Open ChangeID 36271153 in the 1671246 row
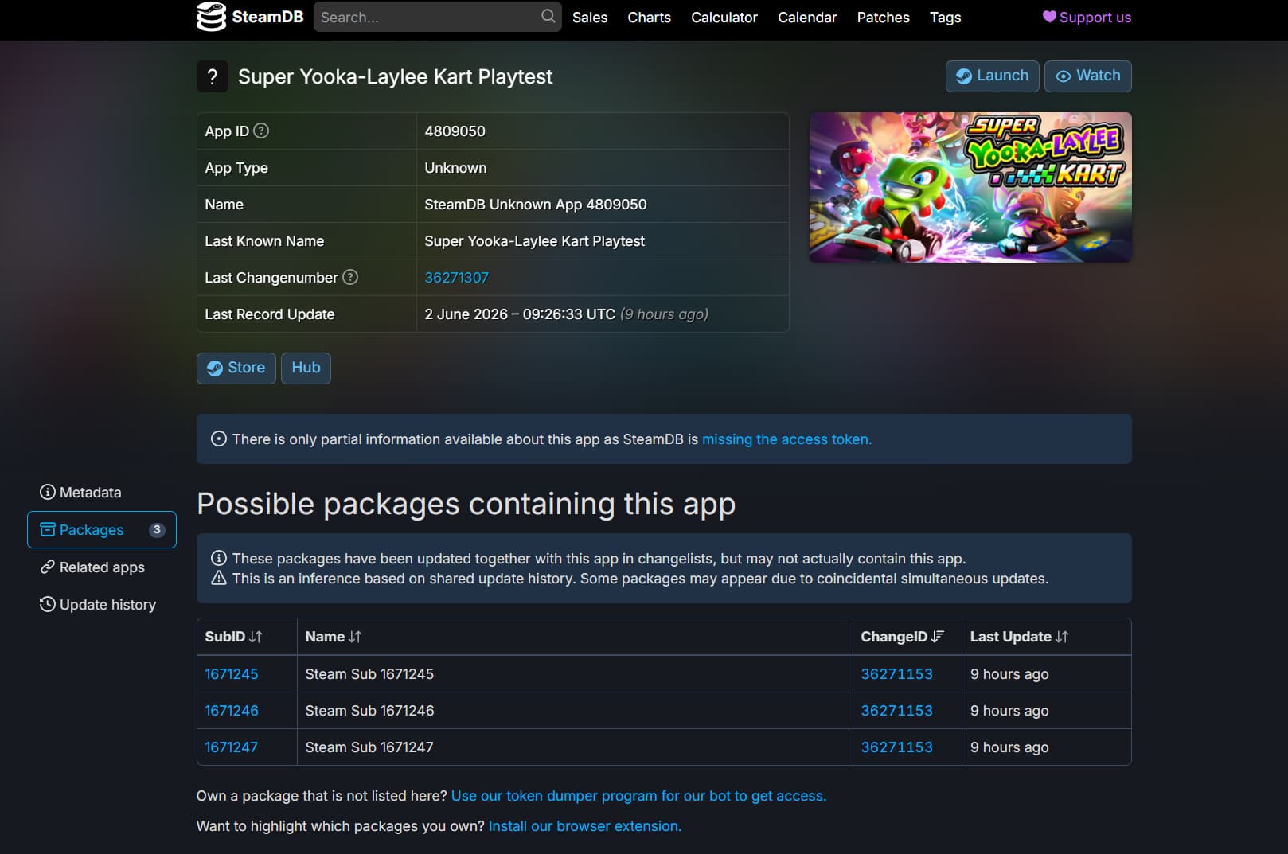 tap(897, 711)
